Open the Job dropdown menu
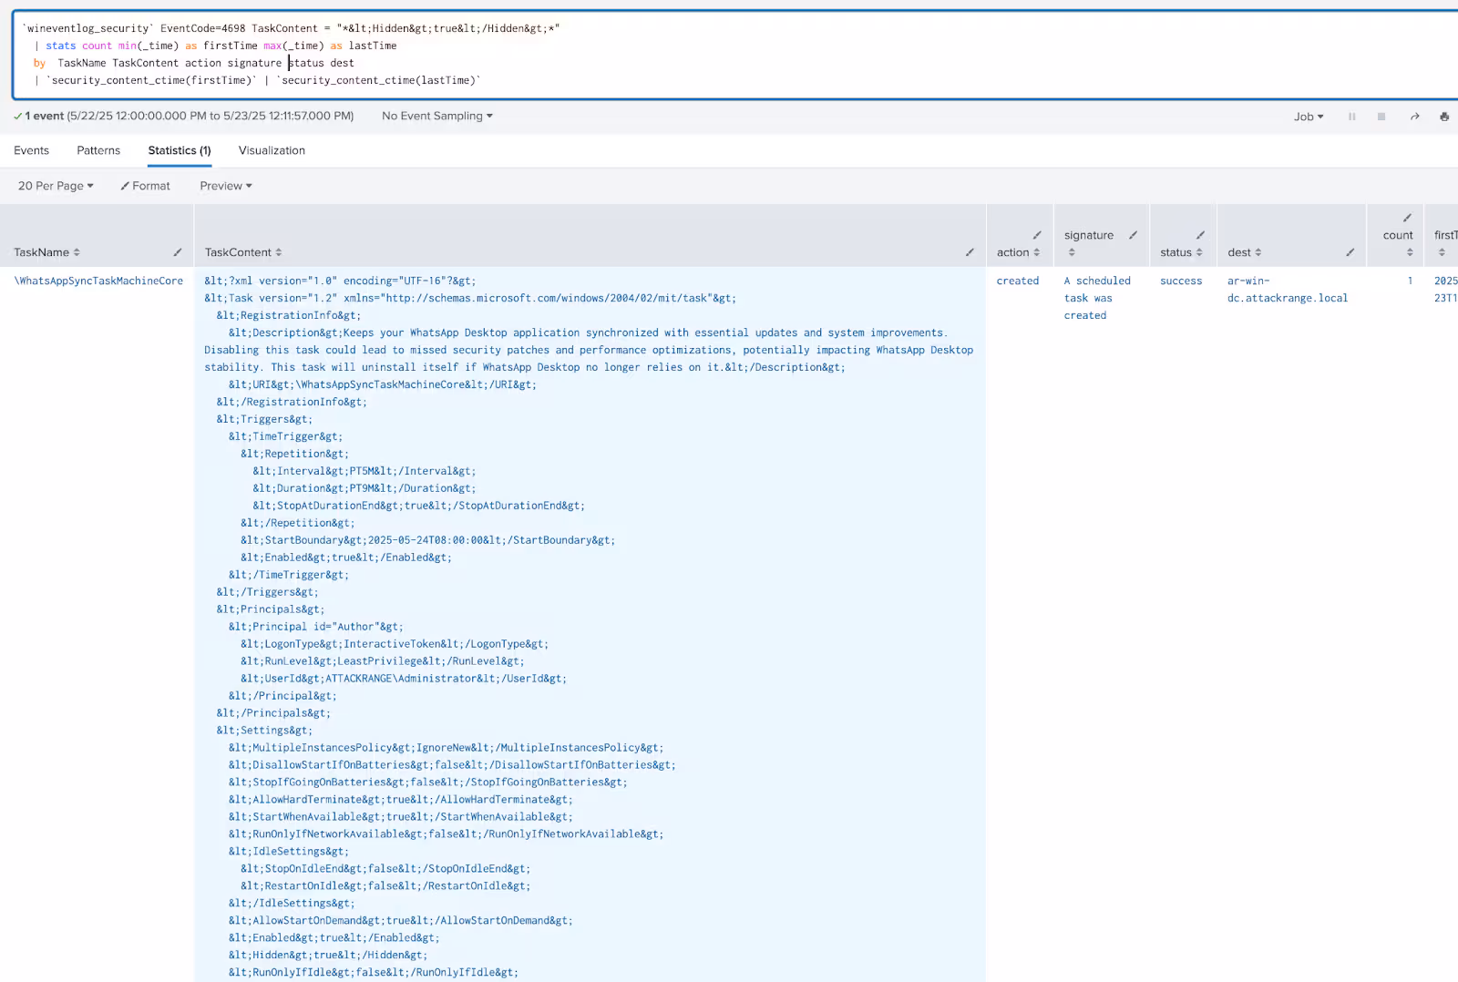The image size is (1458, 982). [x=1309, y=117]
